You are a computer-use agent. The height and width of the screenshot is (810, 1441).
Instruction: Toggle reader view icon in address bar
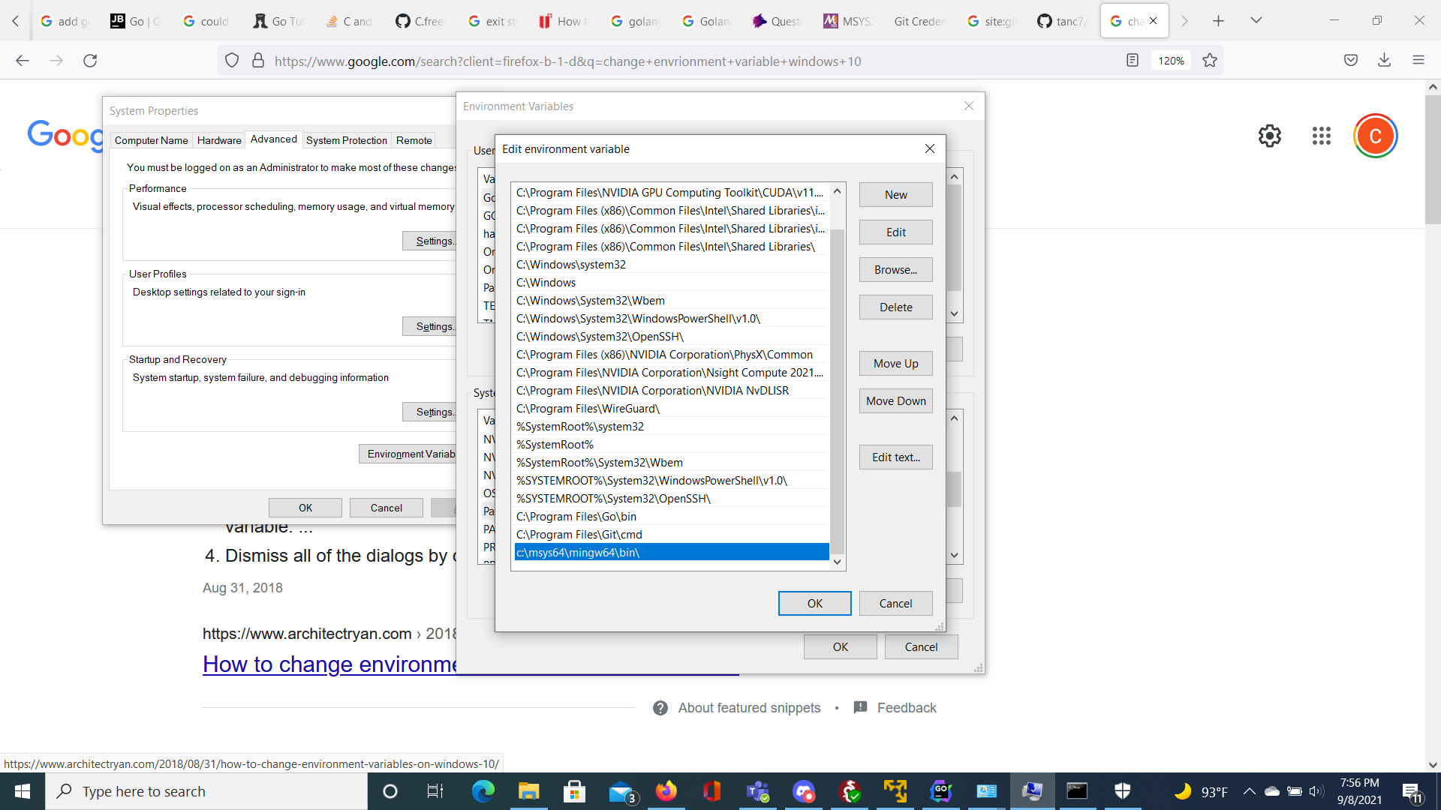pyautogui.click(x=1133, y=61)
